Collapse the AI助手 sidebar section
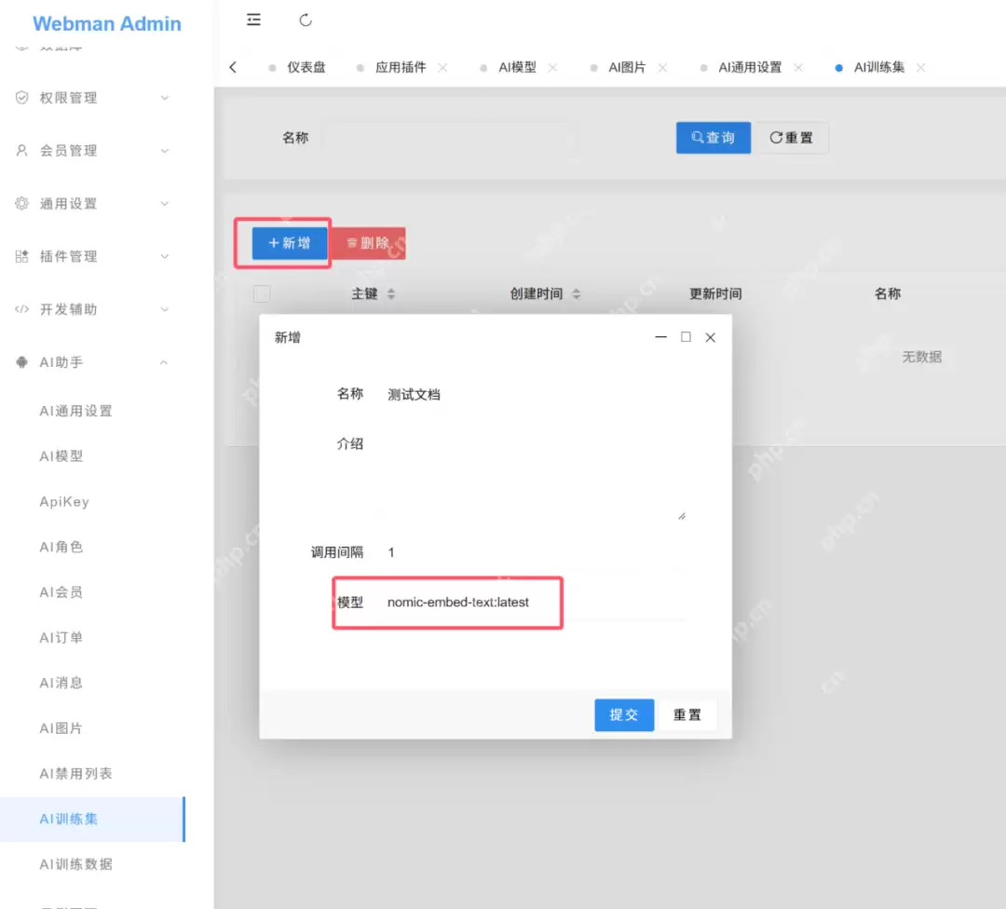 165,362
